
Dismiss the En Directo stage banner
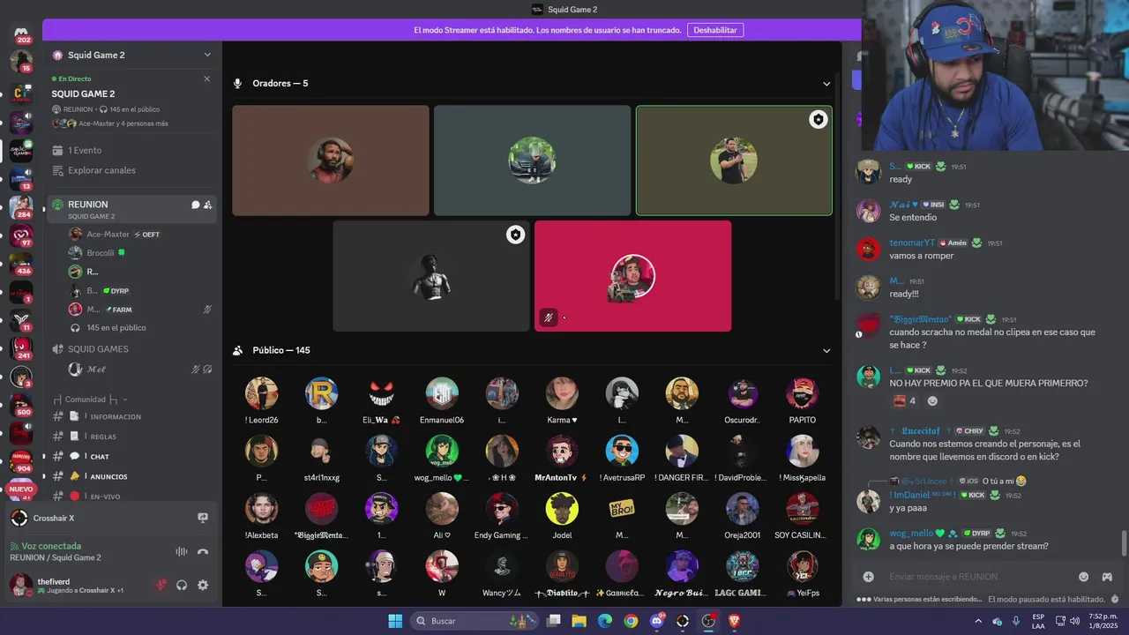(x=207, y=78)
